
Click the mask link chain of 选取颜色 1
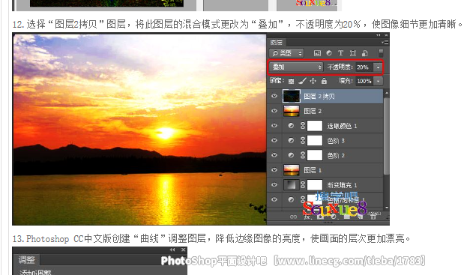[x=303, y=126]
